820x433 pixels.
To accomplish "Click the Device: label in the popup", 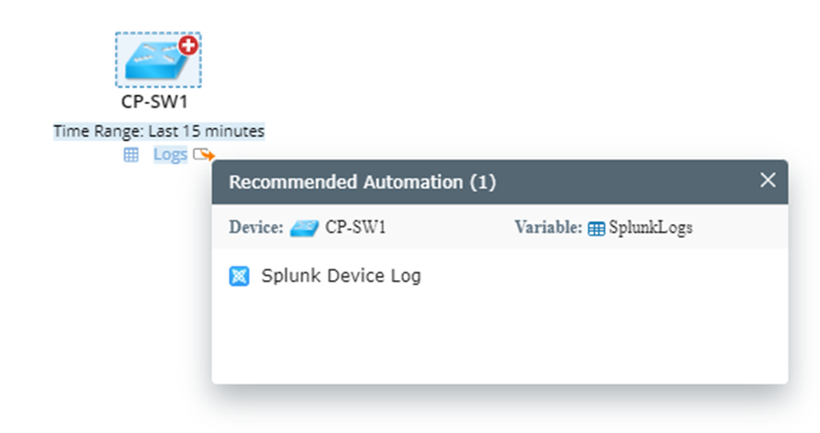I will point(256,228).
